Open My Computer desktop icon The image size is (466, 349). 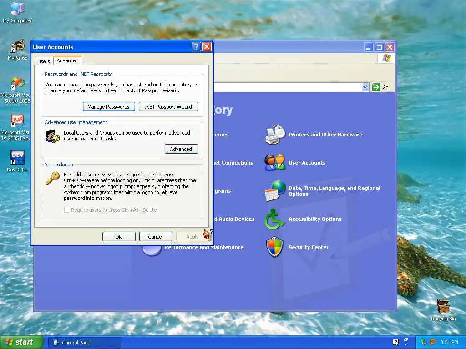[17, 12]
